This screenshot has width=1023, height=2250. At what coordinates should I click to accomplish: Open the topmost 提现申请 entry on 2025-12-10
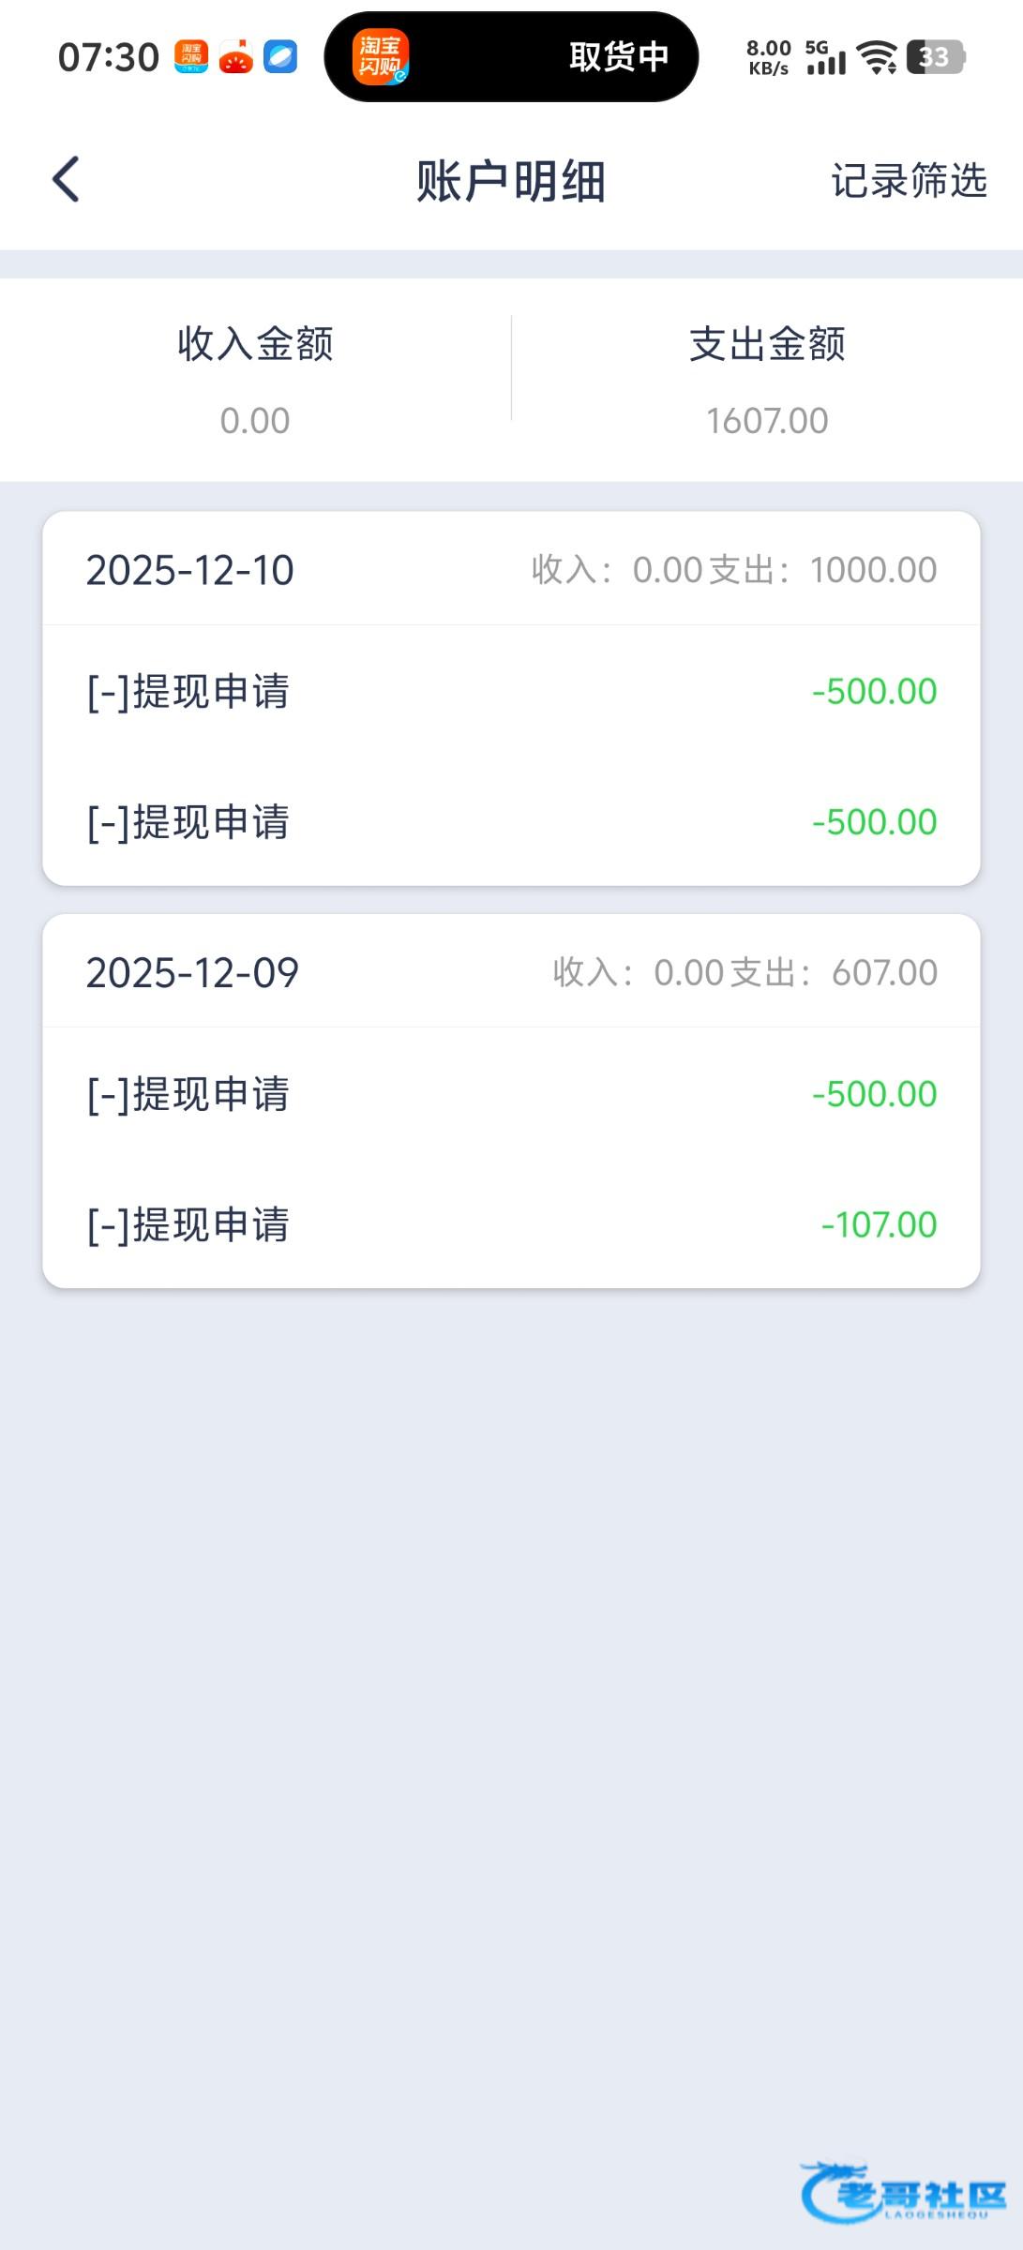click(x=511, y=692)
